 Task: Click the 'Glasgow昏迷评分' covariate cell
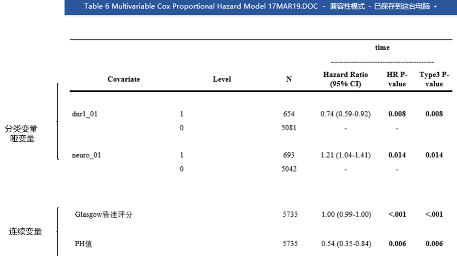pyautogui.click(x=104, y=214)
